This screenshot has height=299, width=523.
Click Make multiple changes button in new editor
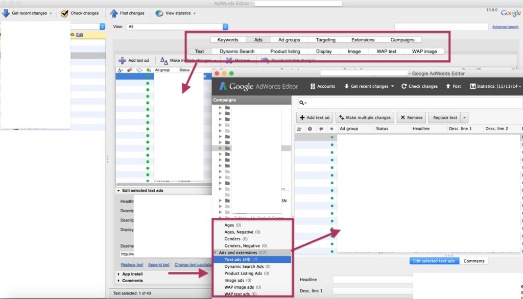pos(365,117)
